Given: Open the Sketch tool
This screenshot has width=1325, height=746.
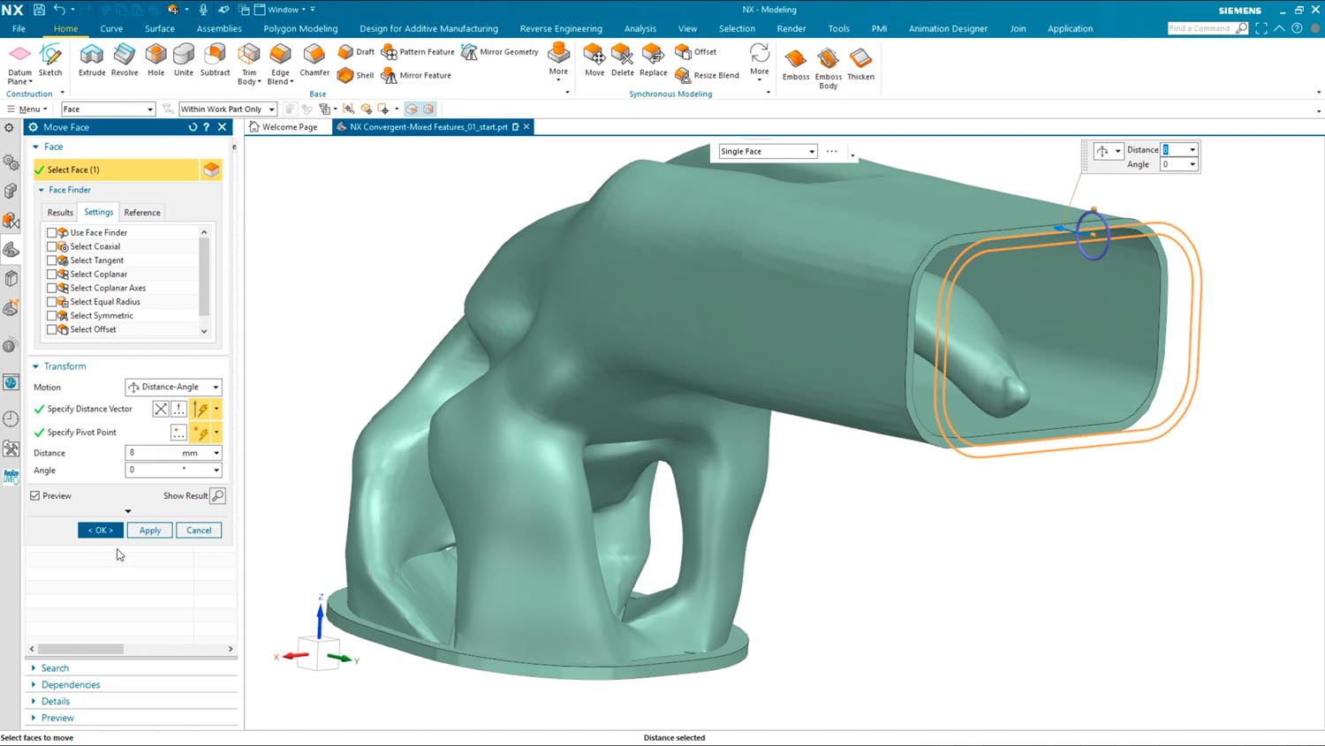Looking at the screenshot, I should click(x=50, y=60).
